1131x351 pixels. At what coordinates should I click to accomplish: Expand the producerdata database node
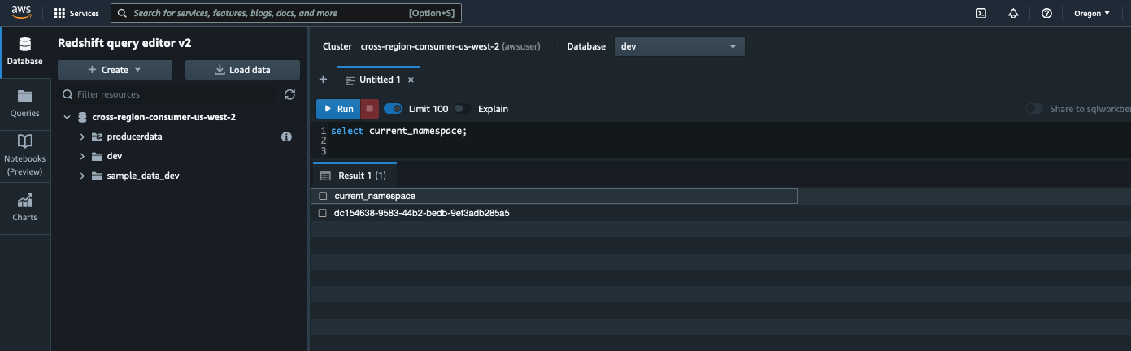point(82,136)
